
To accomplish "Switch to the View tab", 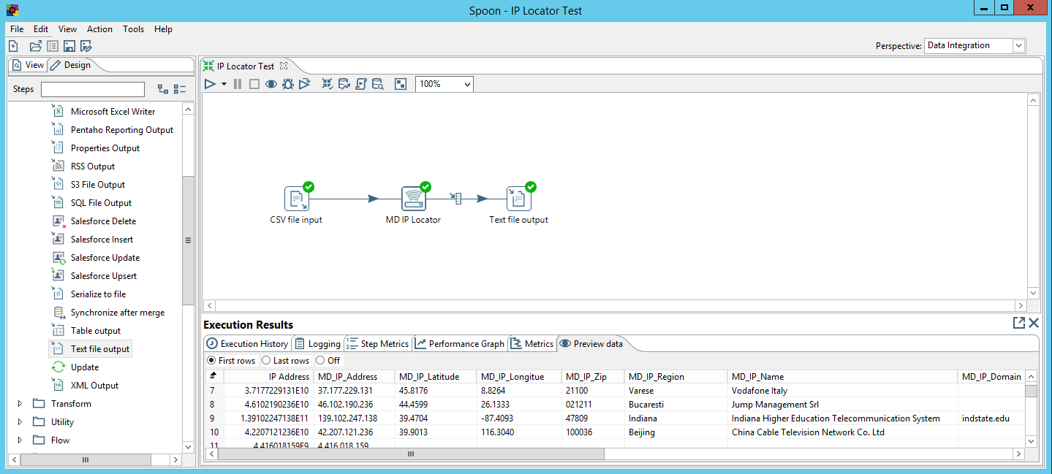I will (28, 65).
